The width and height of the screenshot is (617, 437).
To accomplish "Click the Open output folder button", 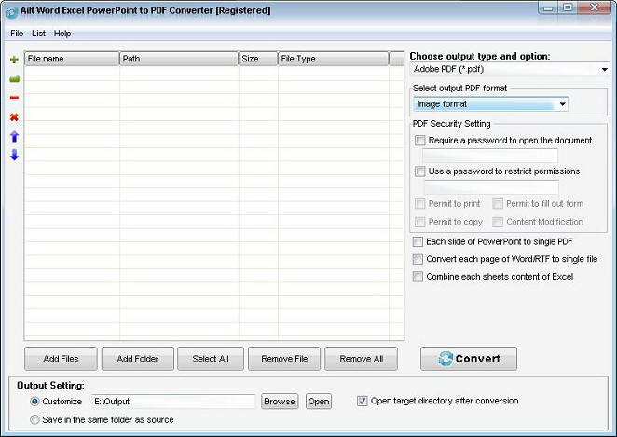I will coord(319,402).
